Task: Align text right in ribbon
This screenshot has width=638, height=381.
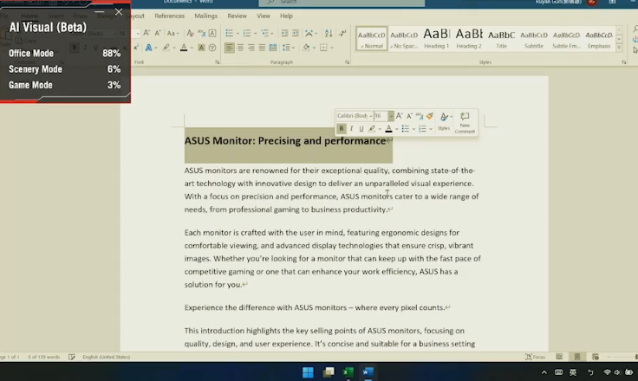Action: pos(251,48)
